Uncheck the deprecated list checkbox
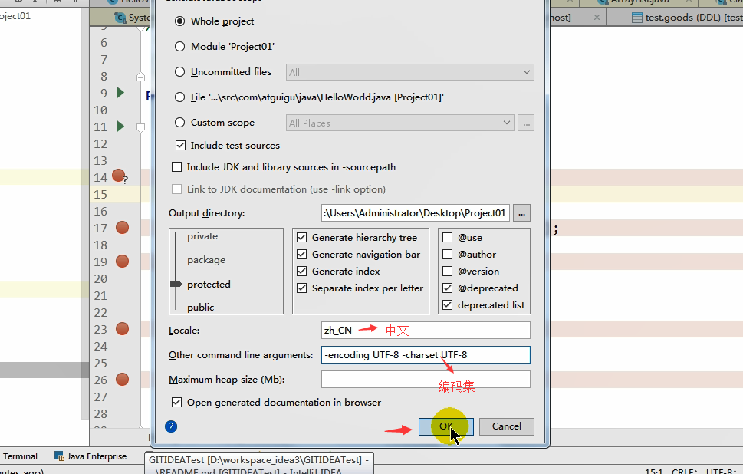 pyautogui.click(x=447, y=305)
